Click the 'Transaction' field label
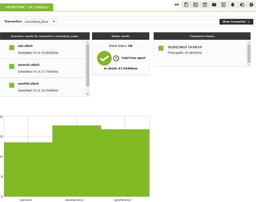This screenshot has height=202, width=256. pos(13,22)
